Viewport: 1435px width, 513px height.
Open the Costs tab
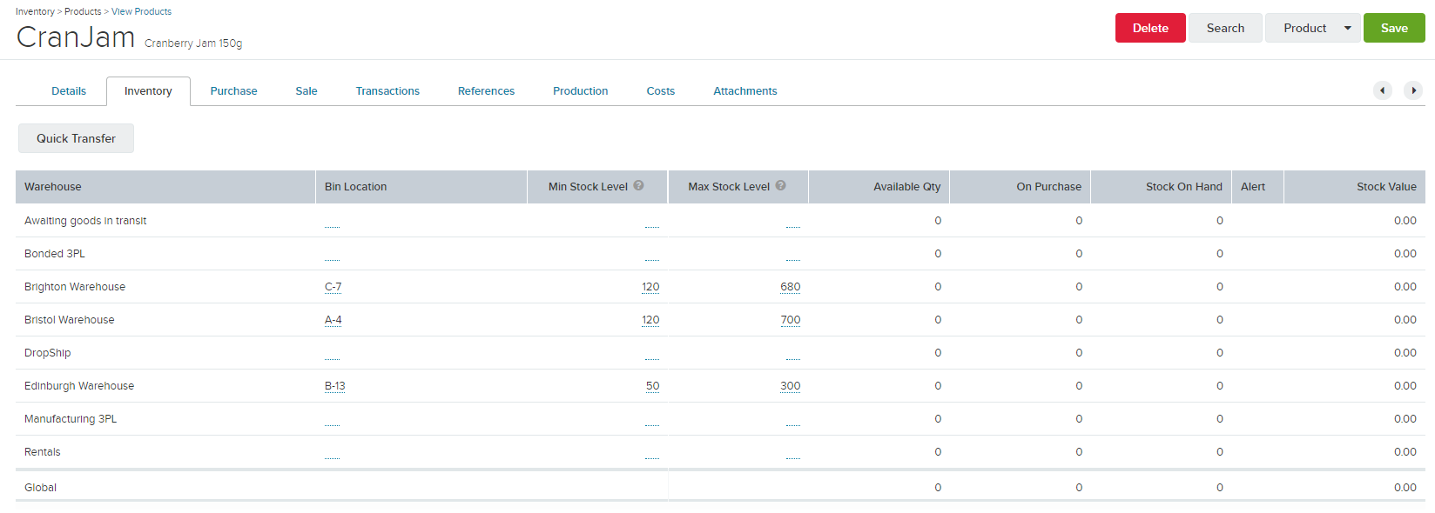tap(661, 91)
